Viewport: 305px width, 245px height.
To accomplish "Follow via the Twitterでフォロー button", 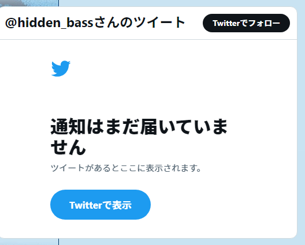I will [246, 23].
